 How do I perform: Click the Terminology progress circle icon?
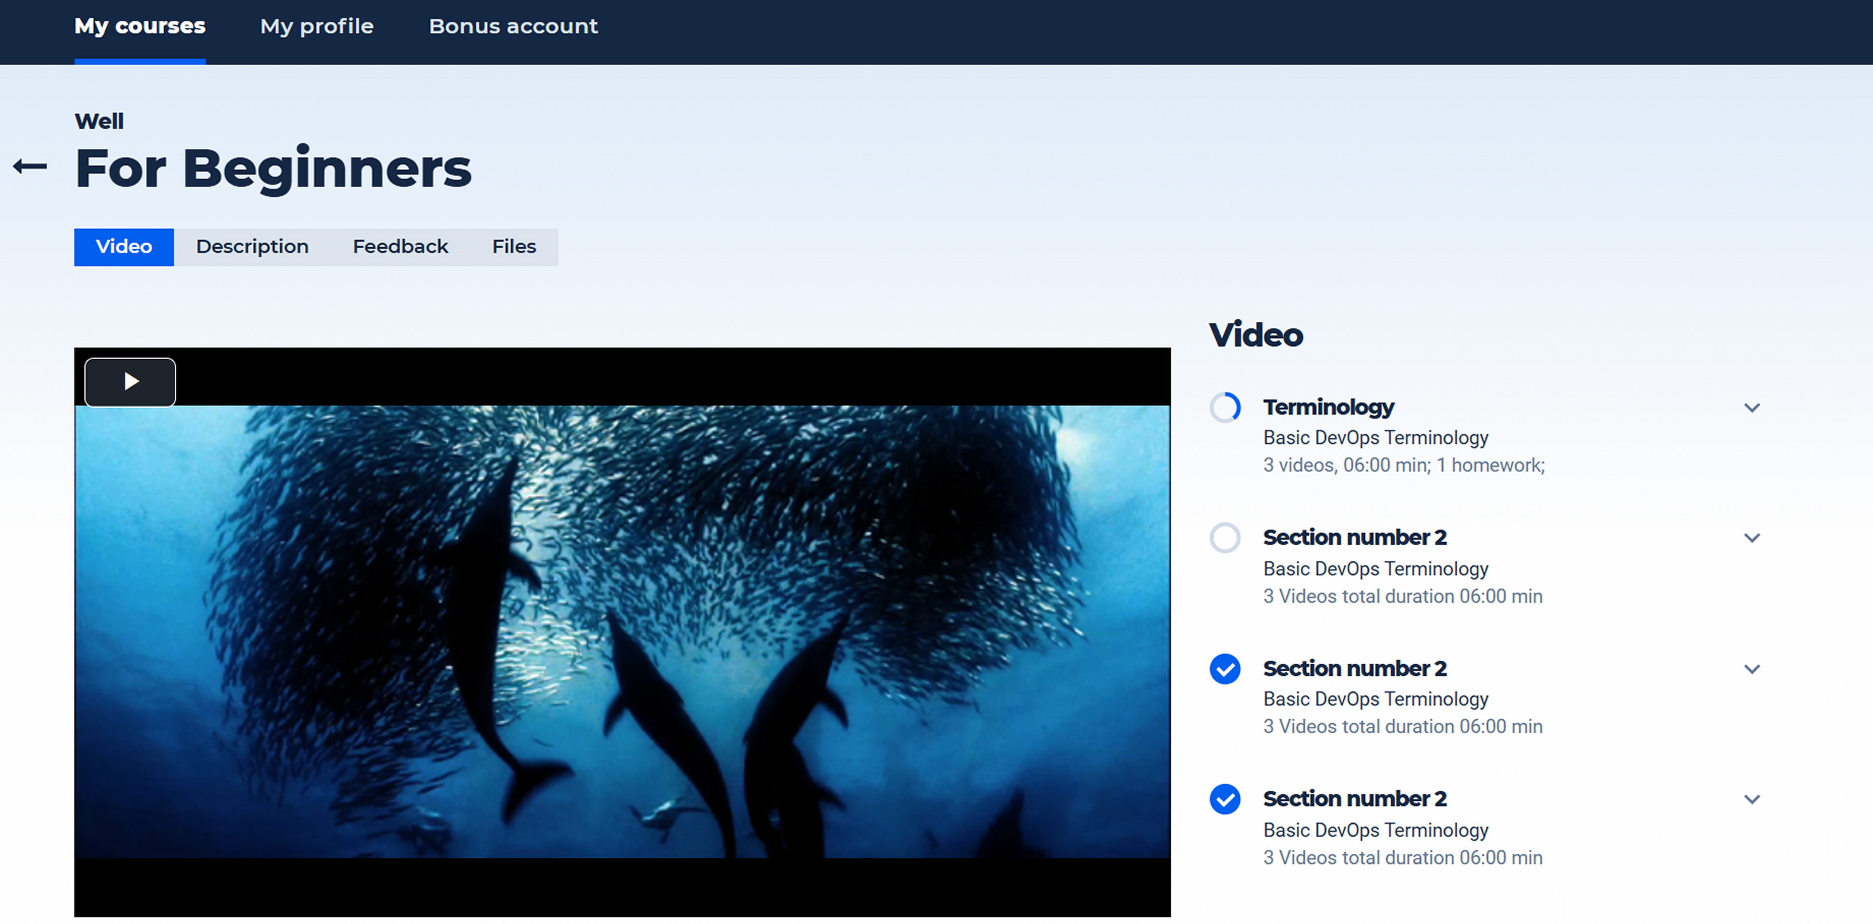tap(1225, 407)
